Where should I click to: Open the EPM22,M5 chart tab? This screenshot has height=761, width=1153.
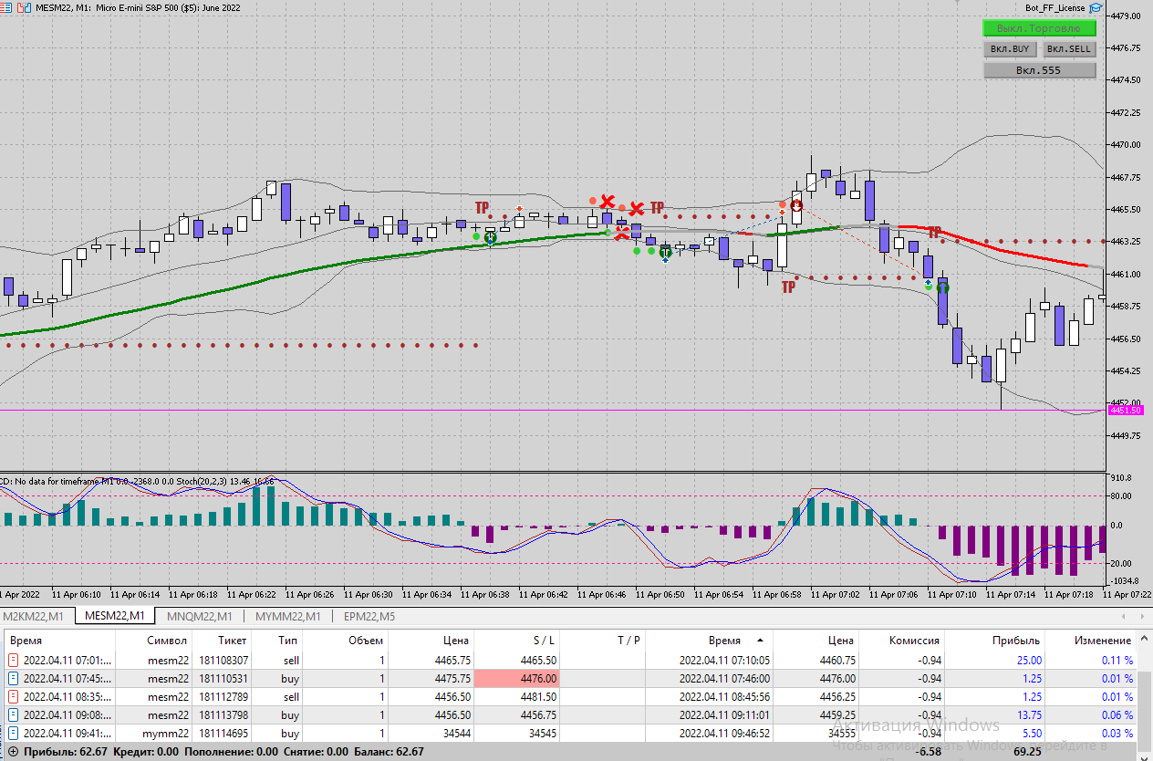(x=369, y=616)
